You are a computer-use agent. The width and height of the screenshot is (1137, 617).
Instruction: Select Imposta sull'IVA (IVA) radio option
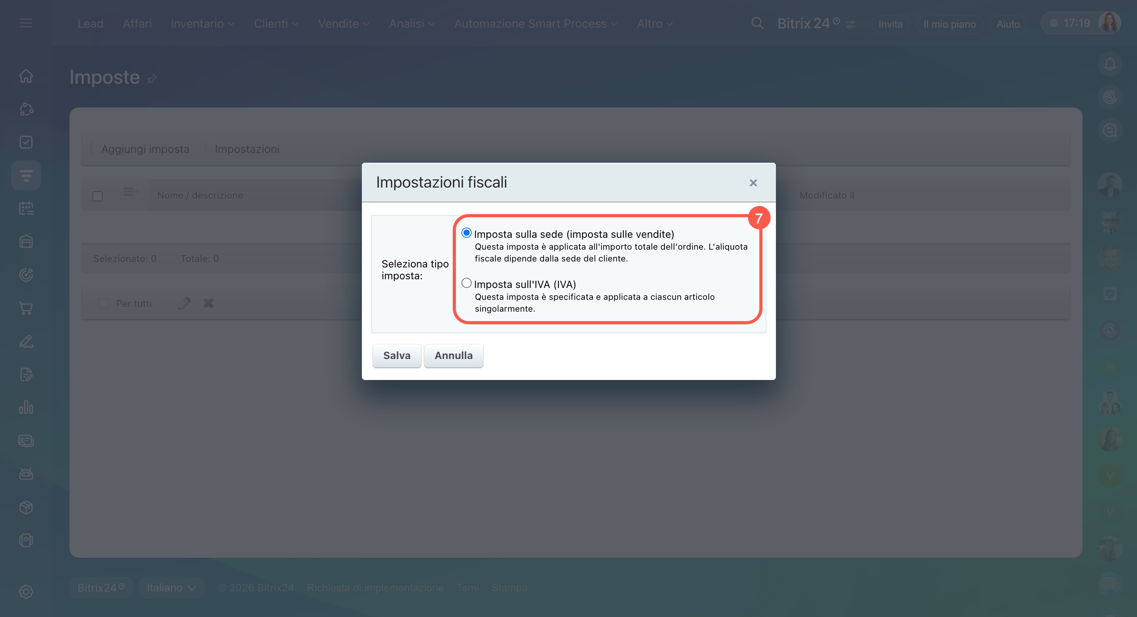466,283
